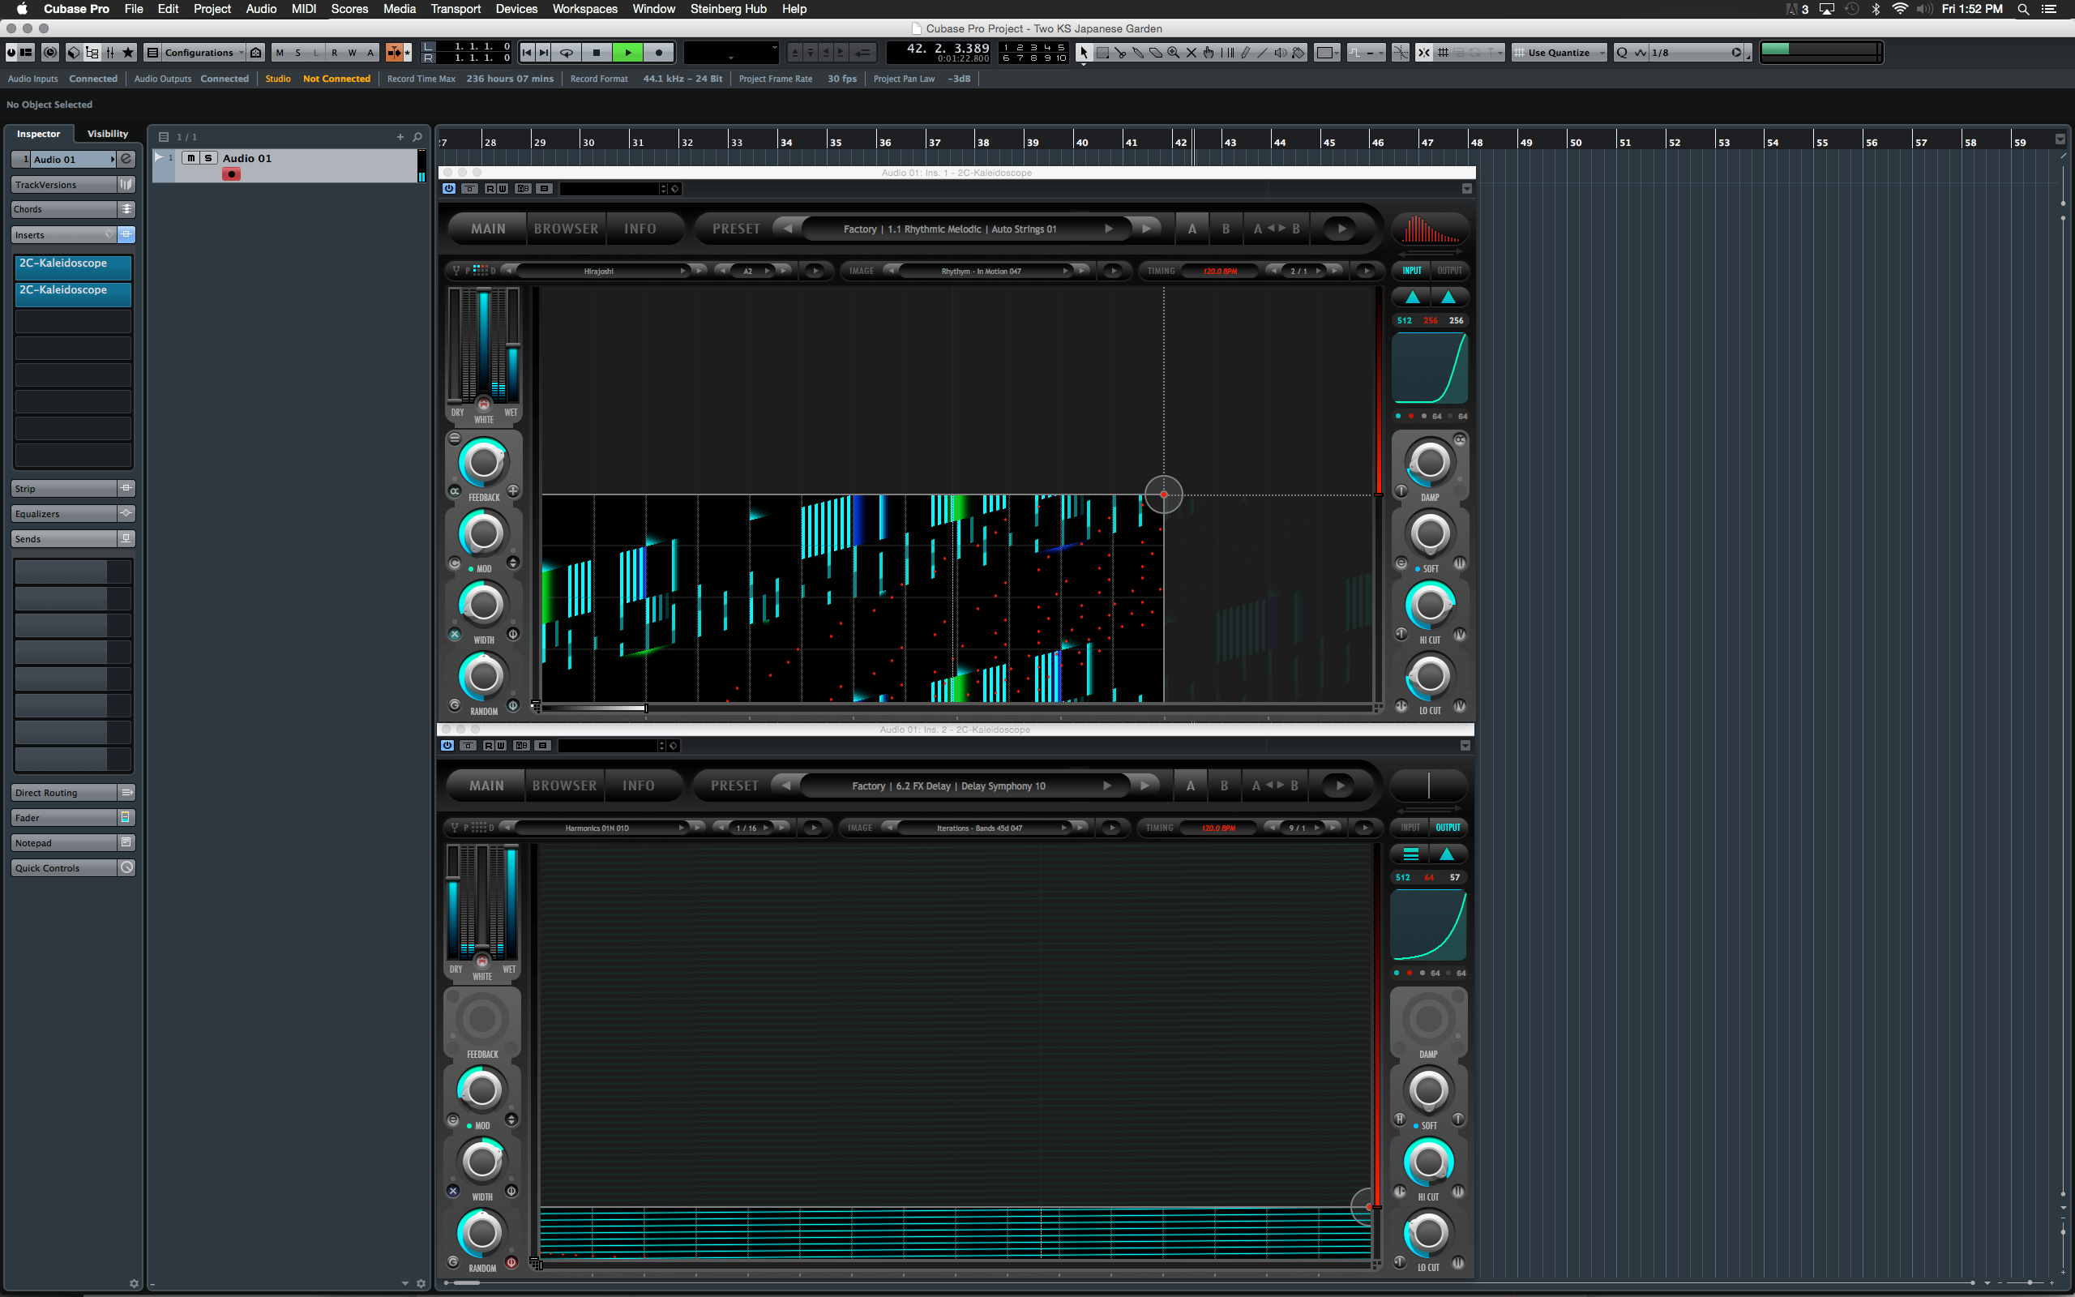Screen dimensions: 2075x1297
Task: Click the green Play button
Action: coord(627,53)
